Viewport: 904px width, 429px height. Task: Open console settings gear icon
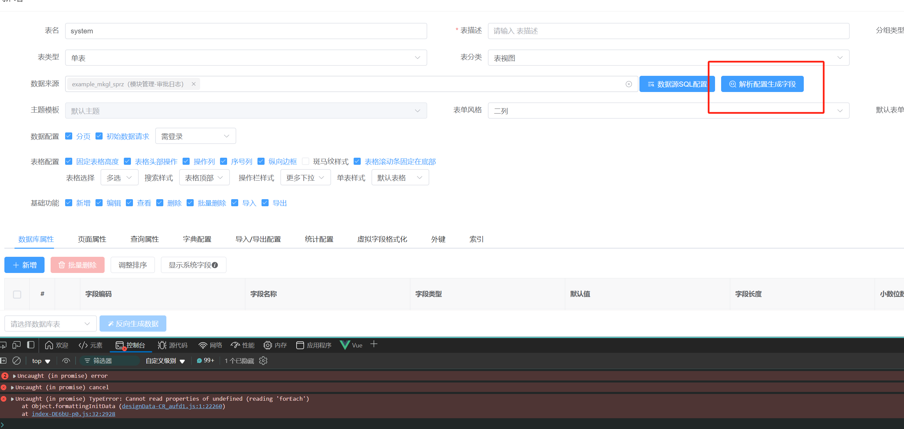coord(263,361)
